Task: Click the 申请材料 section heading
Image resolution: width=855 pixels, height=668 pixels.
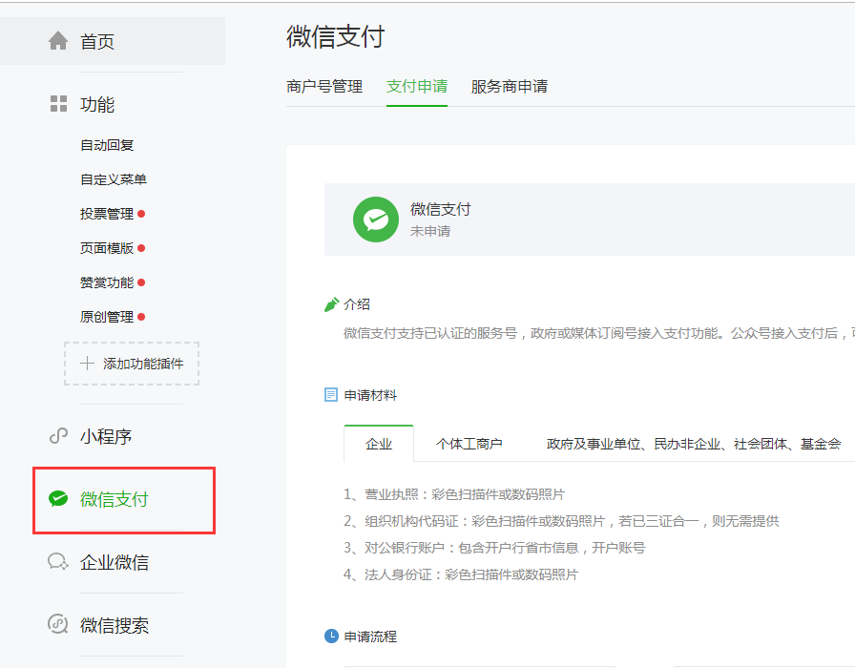Action: tap(370, 395)
